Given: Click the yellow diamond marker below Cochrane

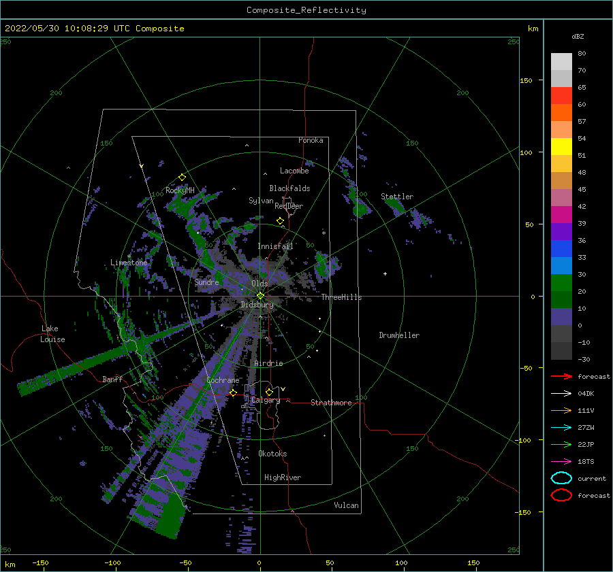Looking at the screenshot, I should pyautogui.click(x=233, y=392).
